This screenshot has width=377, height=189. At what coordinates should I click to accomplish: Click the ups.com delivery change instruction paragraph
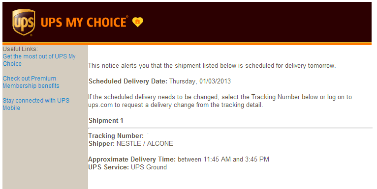[220, 101]
